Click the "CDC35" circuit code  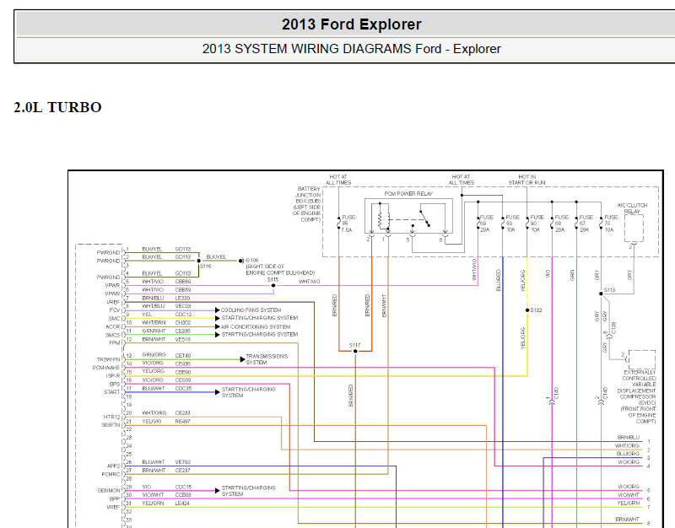183,388
